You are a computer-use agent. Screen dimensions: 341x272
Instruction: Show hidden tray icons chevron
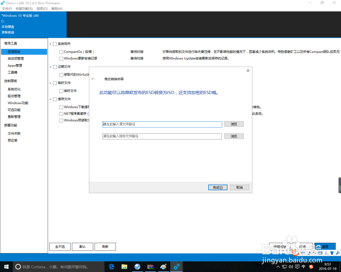pyautogui.click(x=278, y=267)
